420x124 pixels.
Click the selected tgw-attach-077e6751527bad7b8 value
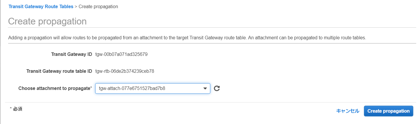(x=132, y=88)
